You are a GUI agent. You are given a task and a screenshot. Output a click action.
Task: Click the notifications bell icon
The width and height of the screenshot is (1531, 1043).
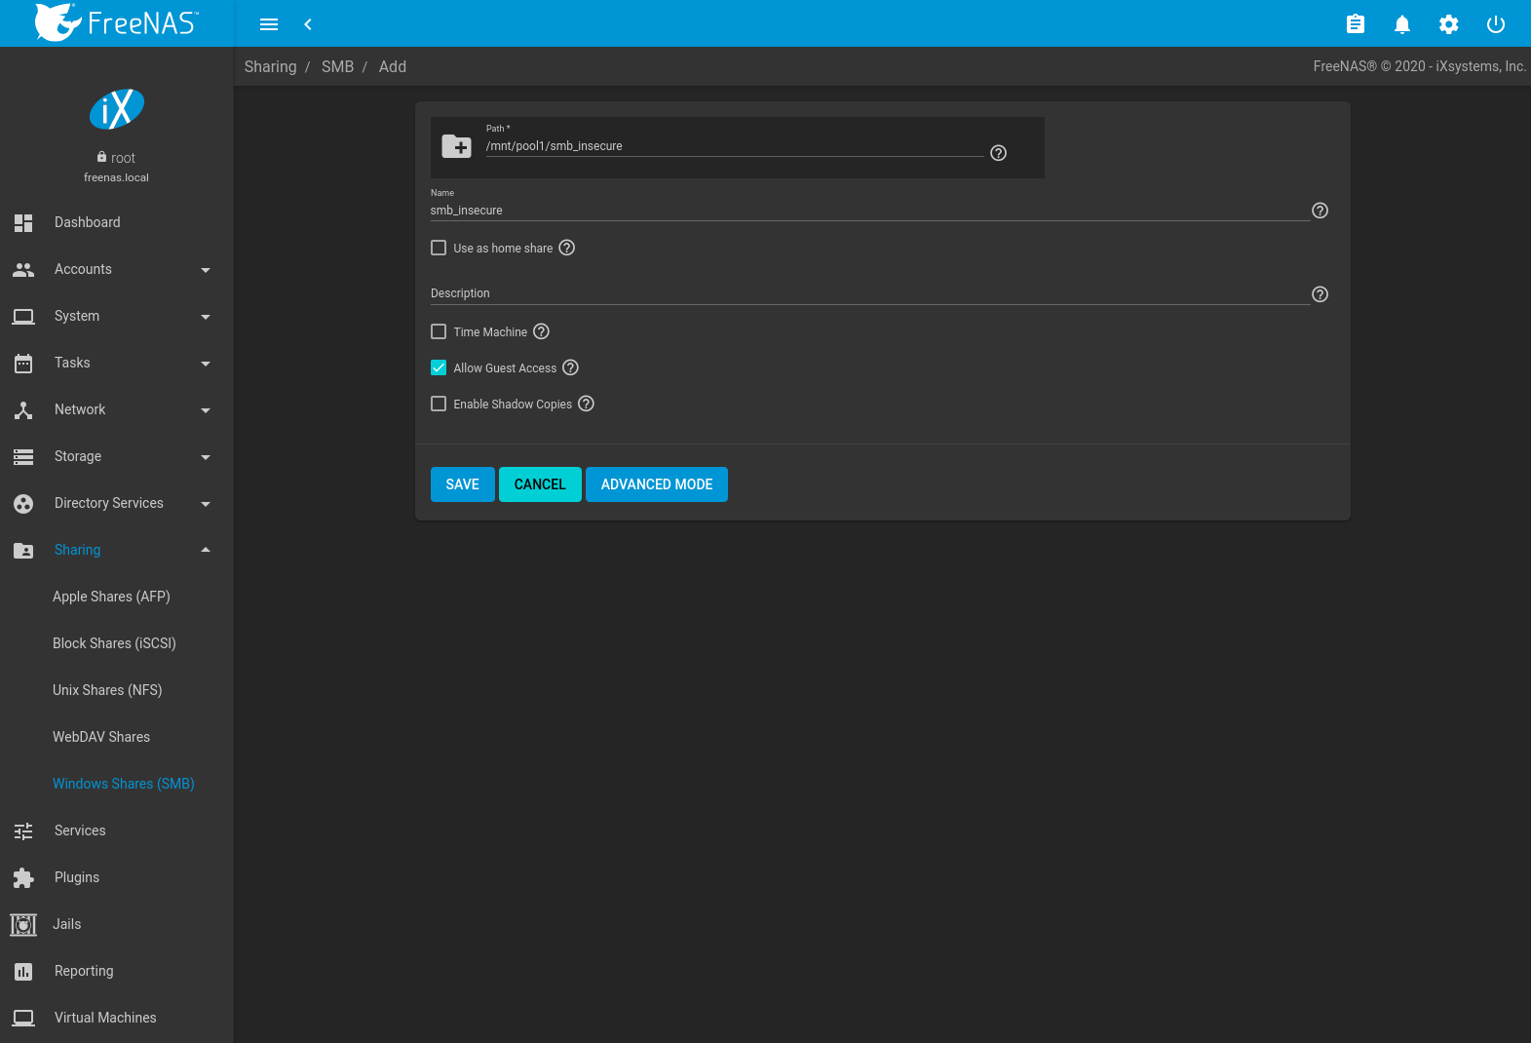click(1401, 24)
